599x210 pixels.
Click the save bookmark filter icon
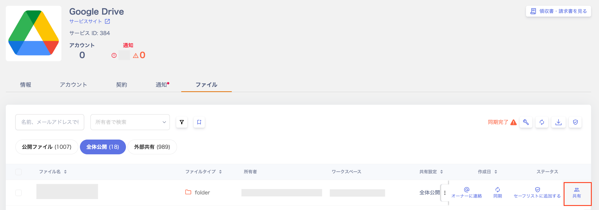click(199, 122)
